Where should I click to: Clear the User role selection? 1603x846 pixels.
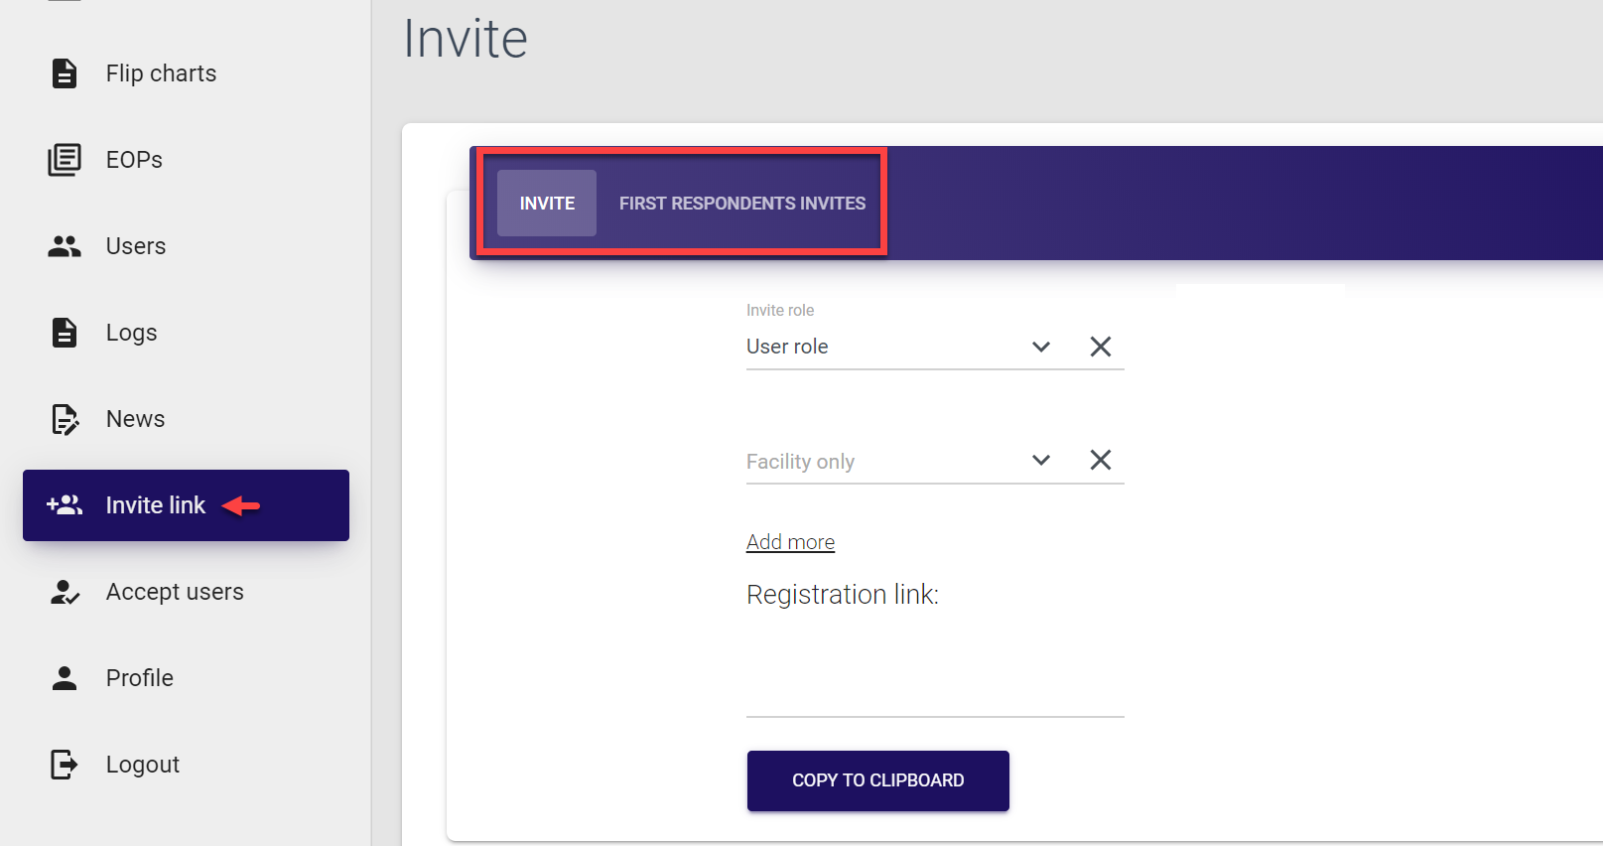click(x=1101, y=347)
